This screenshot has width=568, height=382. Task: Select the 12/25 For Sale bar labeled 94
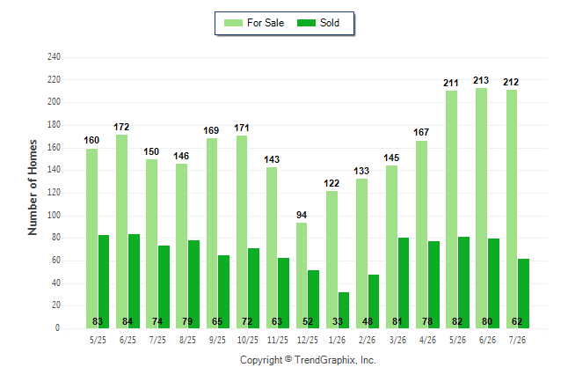tap(302, 275)
